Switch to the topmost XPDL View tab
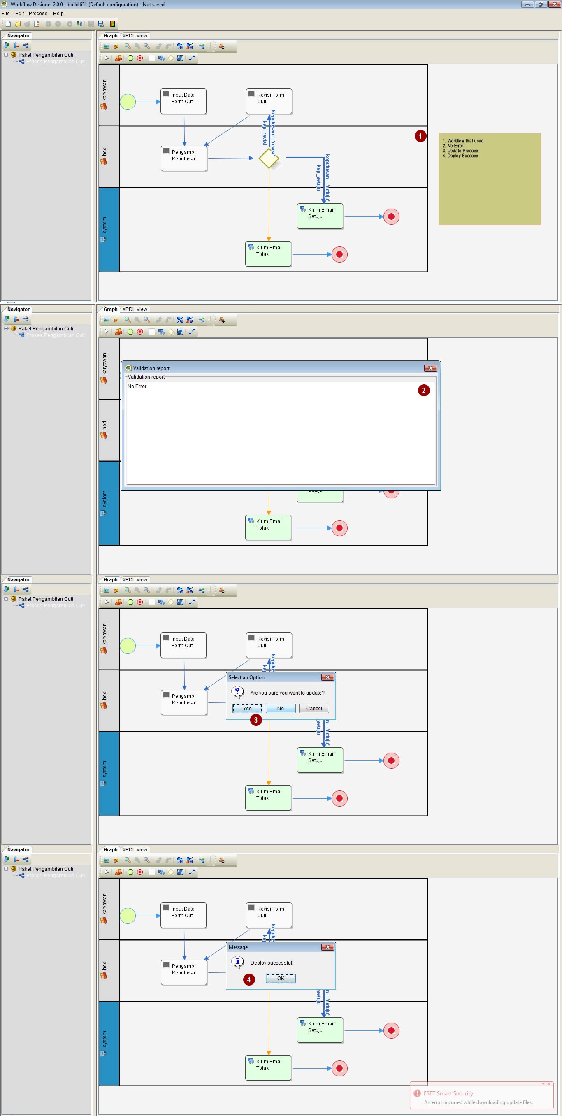 (x=135, y=35)
